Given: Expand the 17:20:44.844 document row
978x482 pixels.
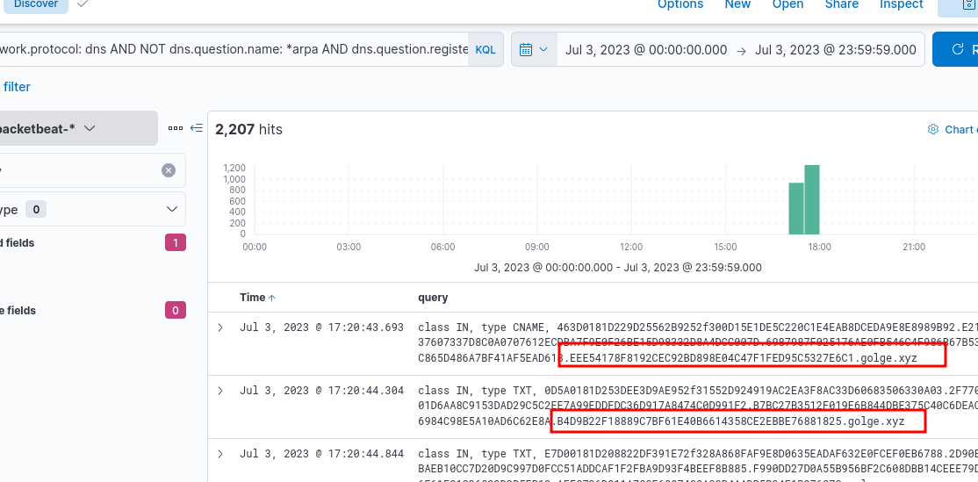Looking at the screenshot, I should click(x=220, y=454).
